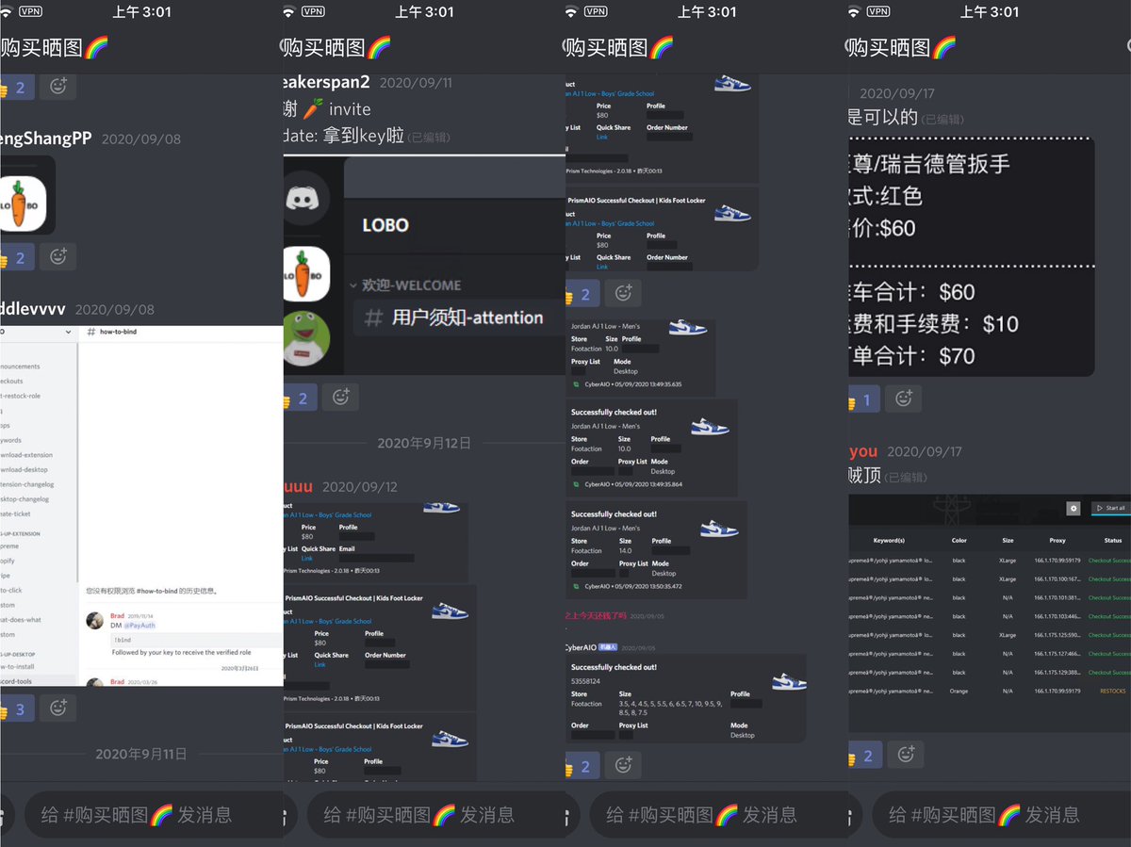
Task: Add reaction below LOBO server welcome screenshot
Action: 340,398
